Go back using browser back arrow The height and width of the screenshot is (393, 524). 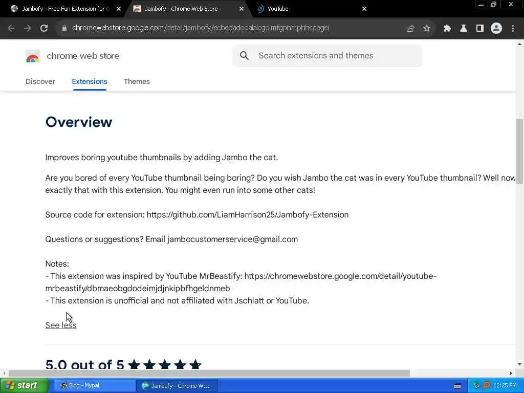(x=11, y=29)
